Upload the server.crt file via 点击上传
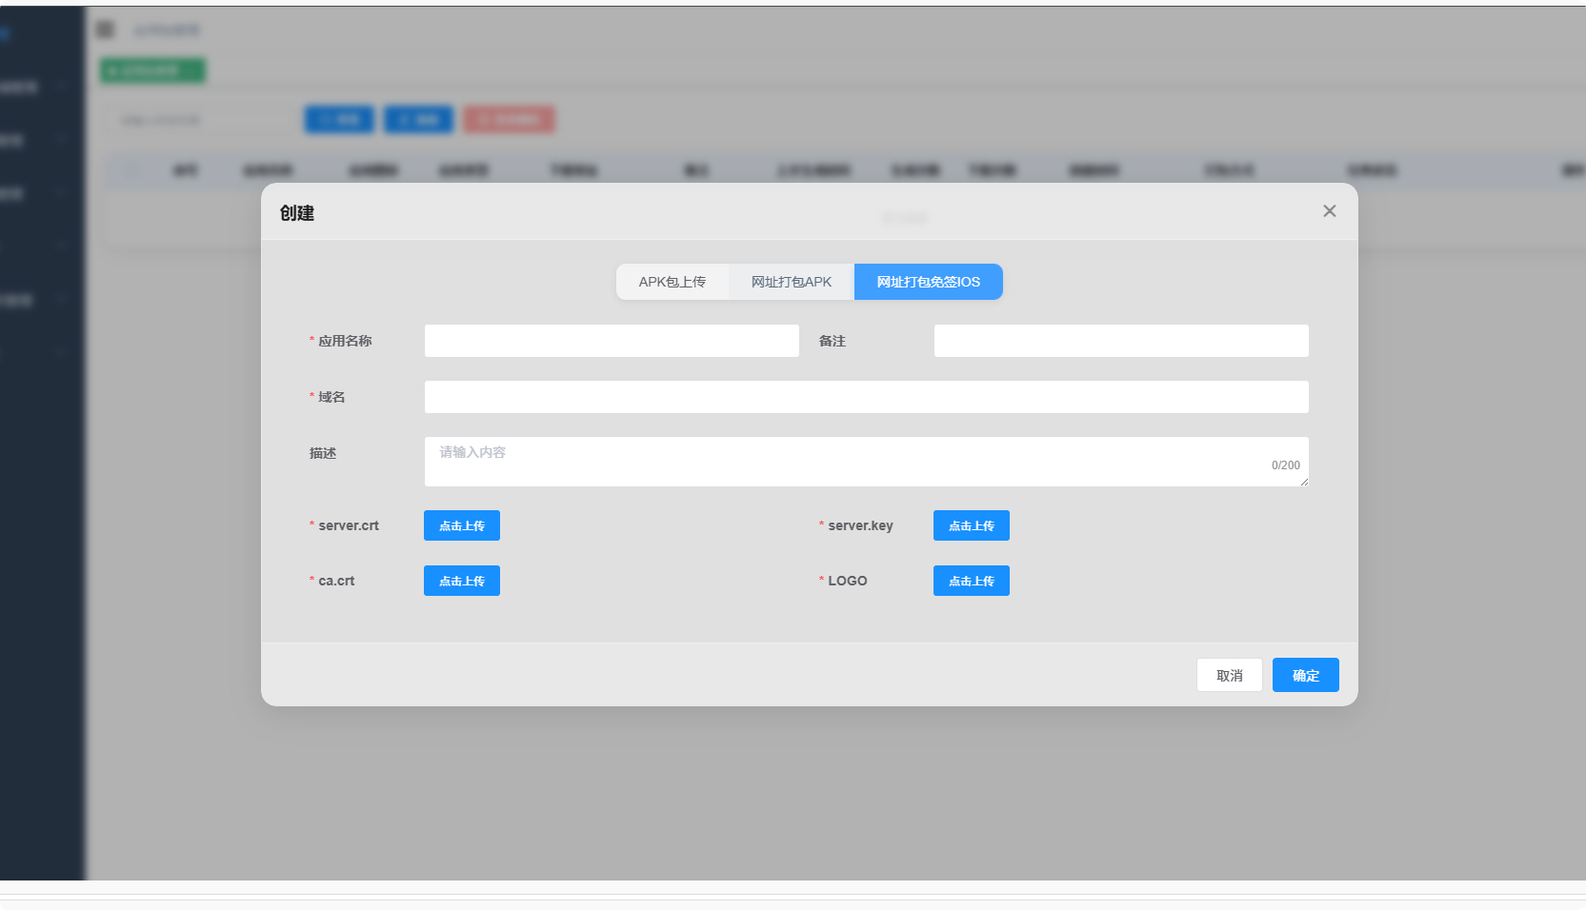 [x=462, y=525]
